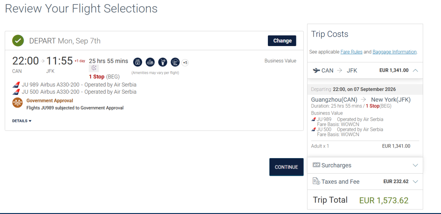Click the power outlet amenity icon
Screen dimensions: 441x214
coord(138,62)
